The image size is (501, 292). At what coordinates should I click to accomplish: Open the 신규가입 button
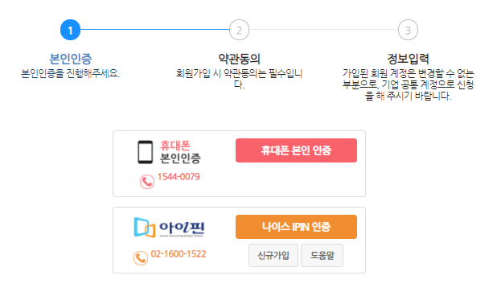pos(273,255)
